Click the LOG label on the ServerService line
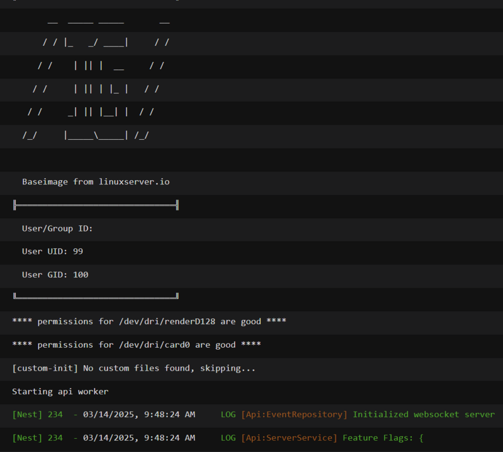Screen dimensions: 503x452 point(228,438)
